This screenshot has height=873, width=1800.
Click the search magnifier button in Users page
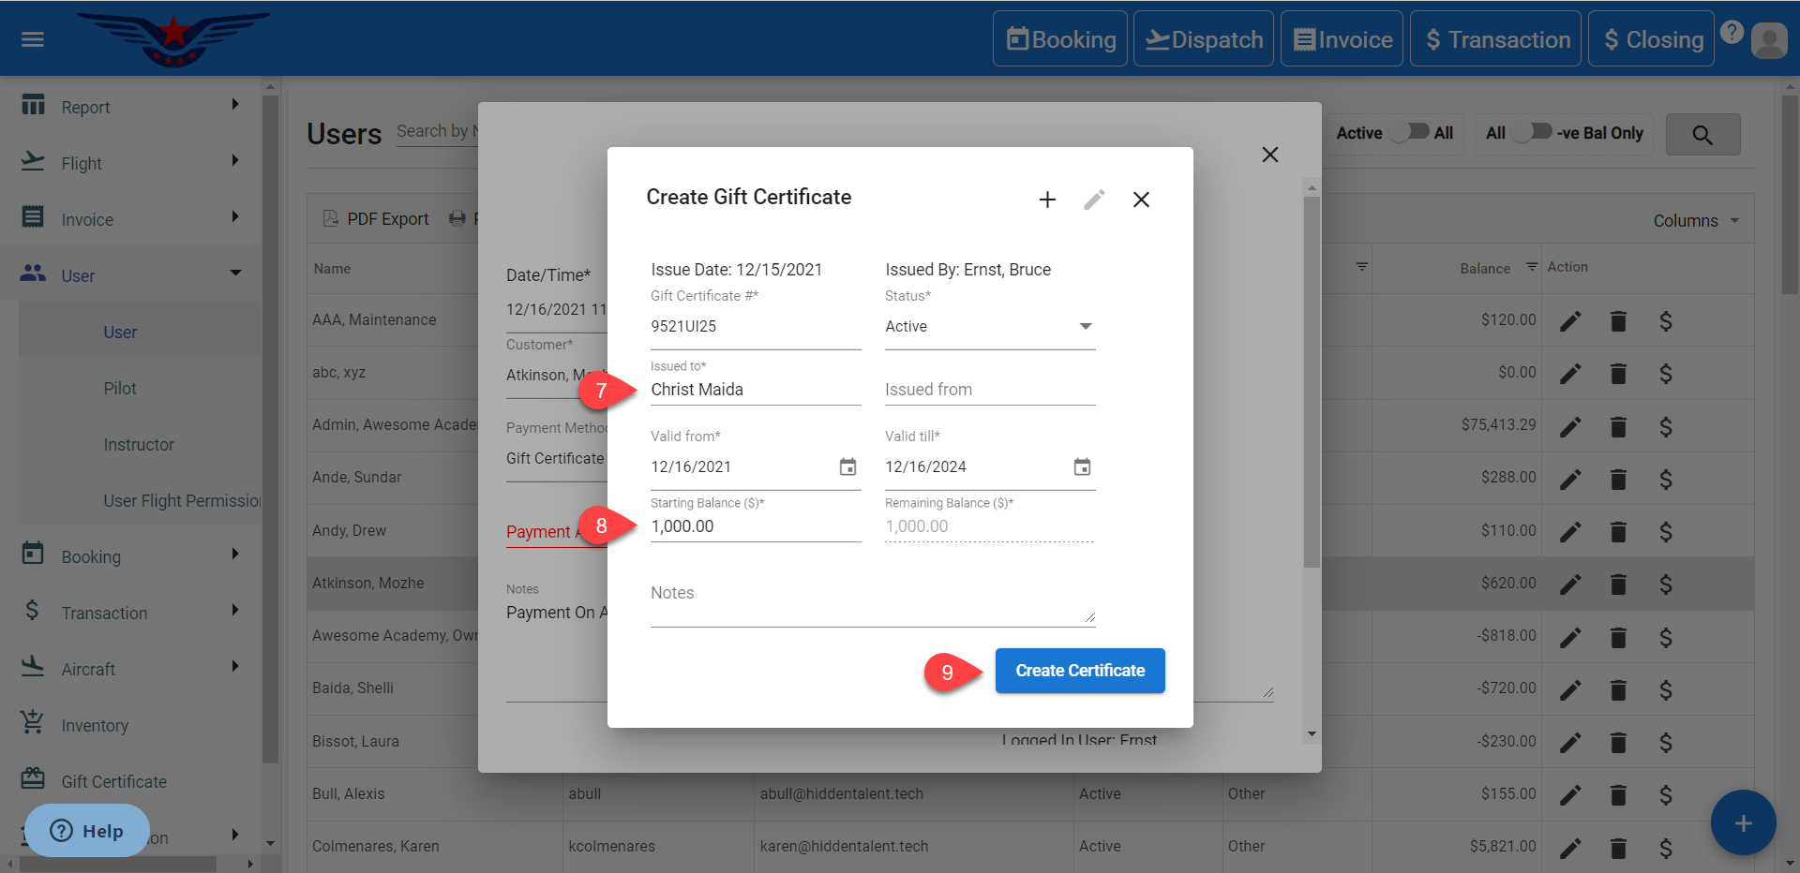[1702, 135]
